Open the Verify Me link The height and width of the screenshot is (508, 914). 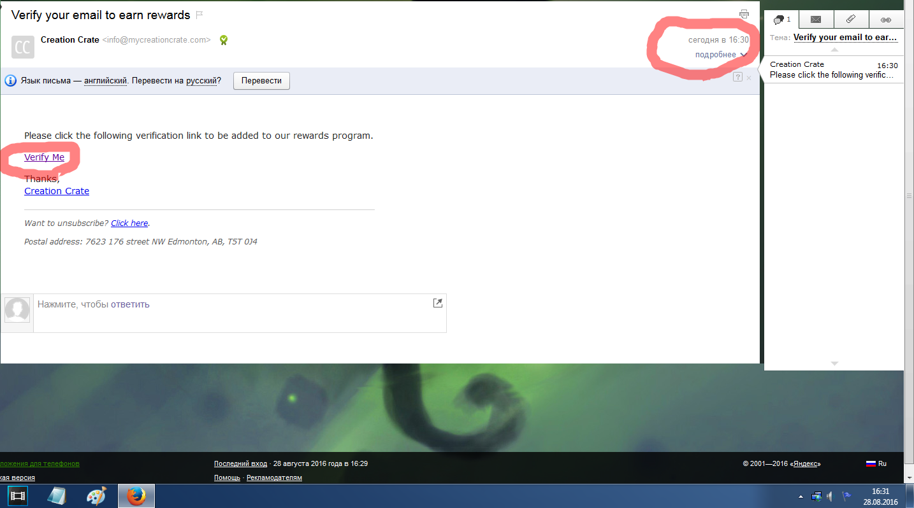pos(44,157)
